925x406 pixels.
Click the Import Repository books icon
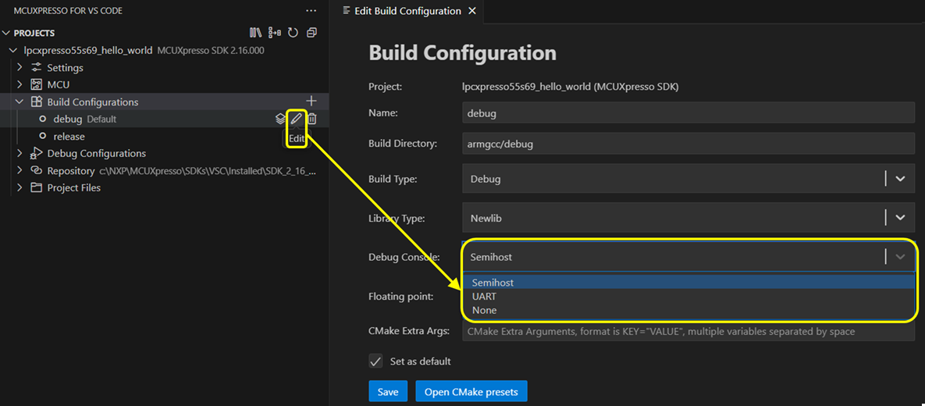(255, 33)
